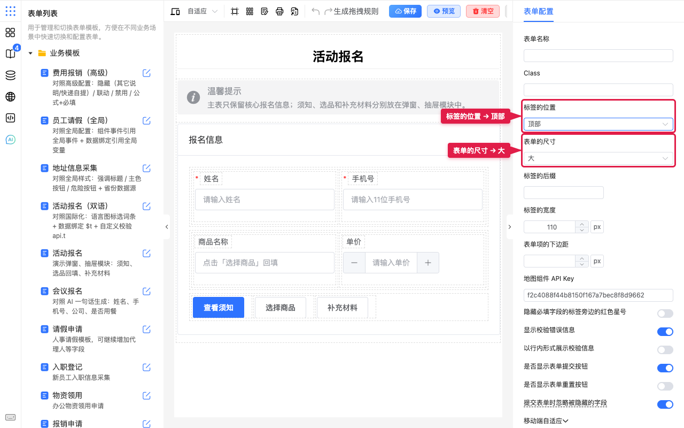This screenshot has height=428, width=684.
Task: Edit the 地址信息采集 template
Action: pyautogui.click(x=146, y=168)
